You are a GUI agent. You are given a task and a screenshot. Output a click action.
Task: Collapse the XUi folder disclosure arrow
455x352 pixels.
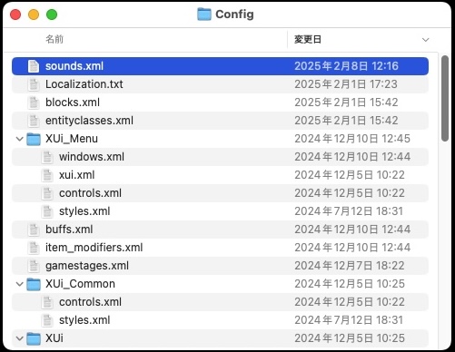(20, 338)
